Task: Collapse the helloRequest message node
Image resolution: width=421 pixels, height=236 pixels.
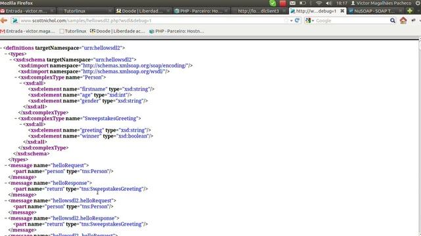Action: (6, 166)
